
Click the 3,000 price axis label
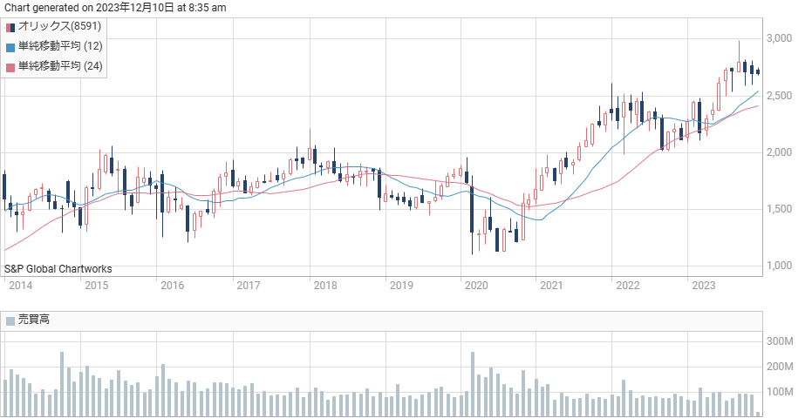click(779, 39)
